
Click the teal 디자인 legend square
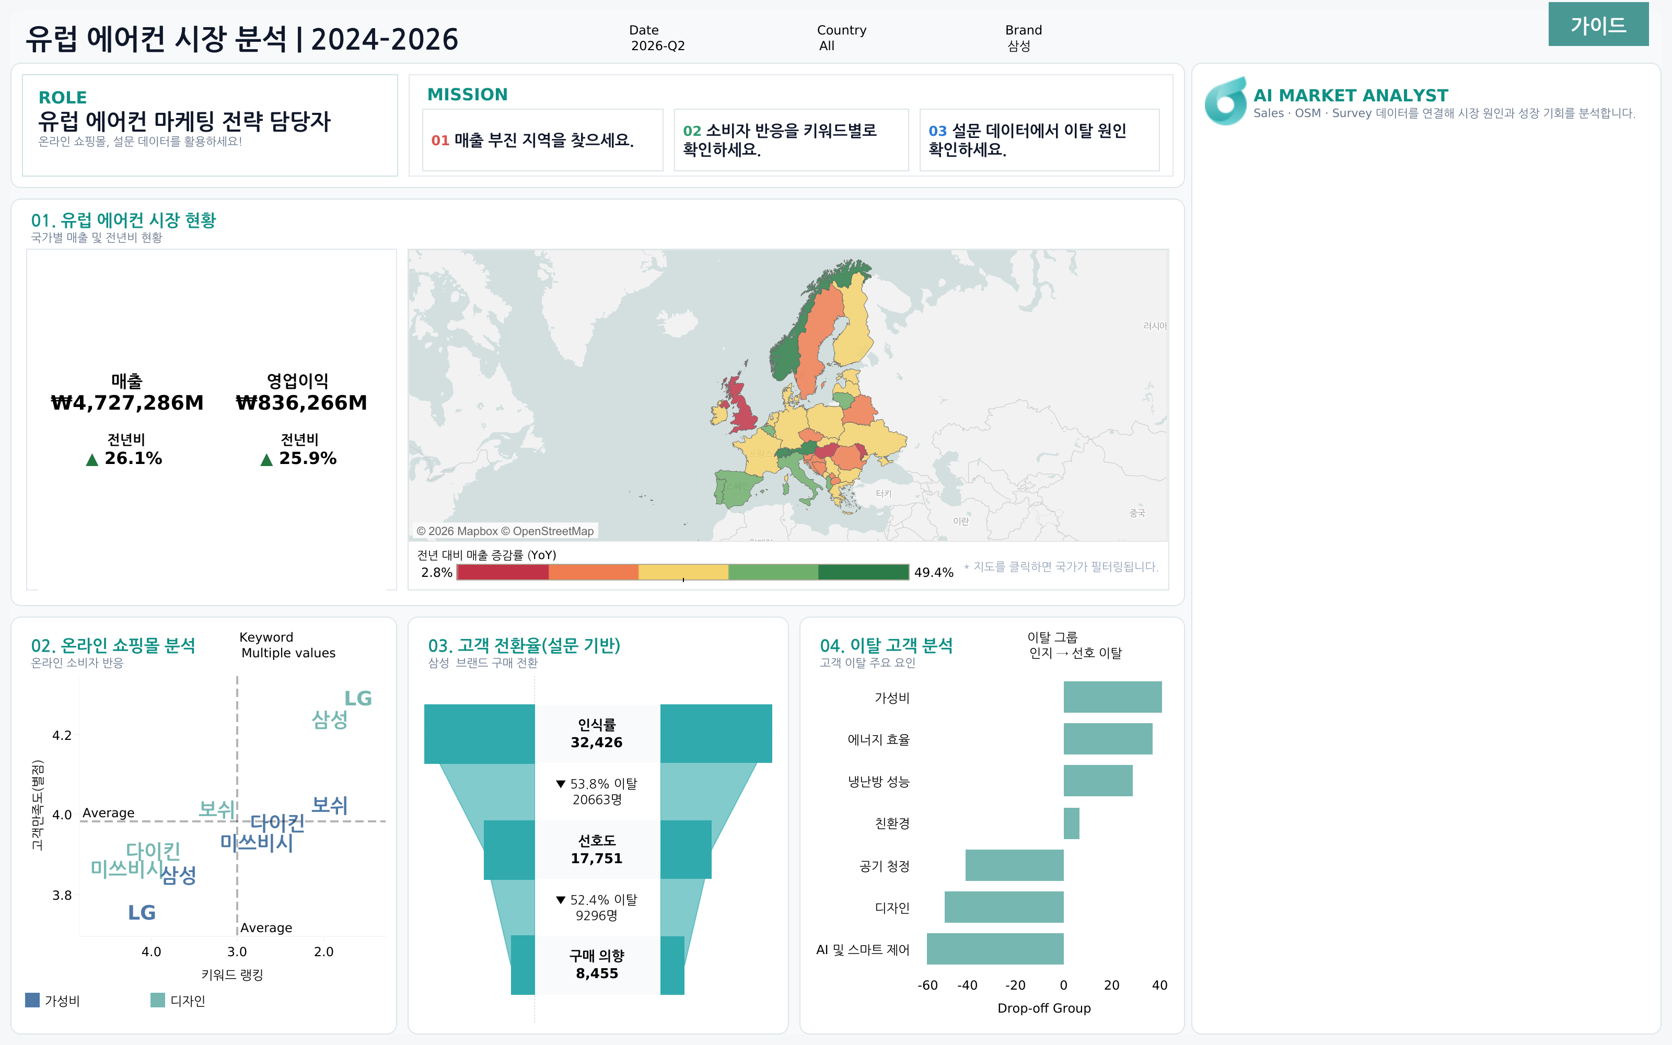click(157, 1000)
